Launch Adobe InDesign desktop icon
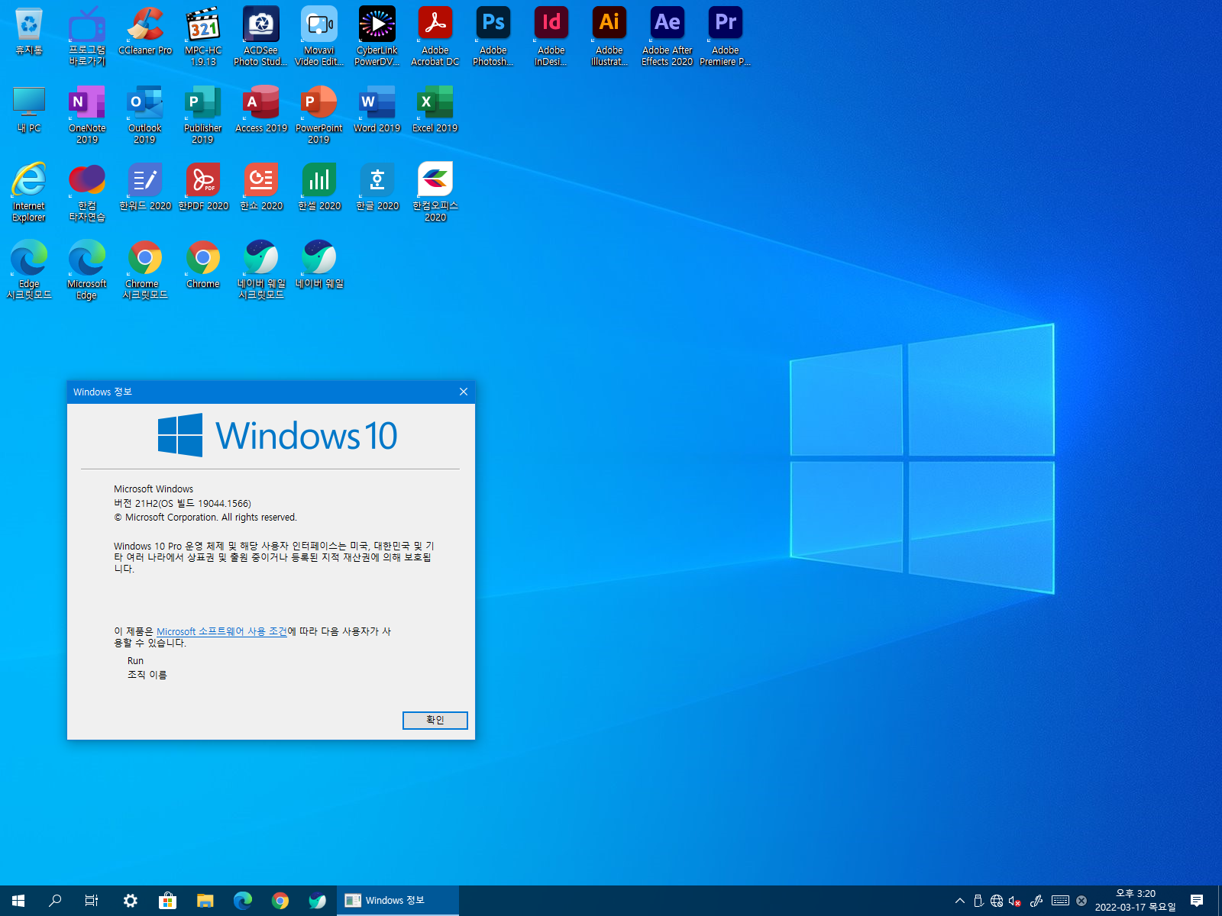1222x916 pixels. pos(551,37)
